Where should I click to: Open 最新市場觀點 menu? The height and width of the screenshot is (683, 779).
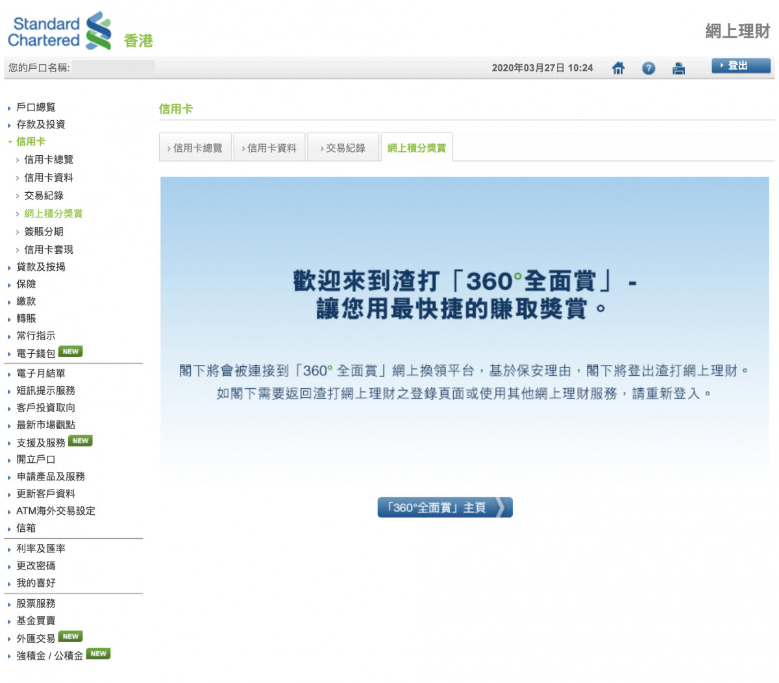coord(45,425)
